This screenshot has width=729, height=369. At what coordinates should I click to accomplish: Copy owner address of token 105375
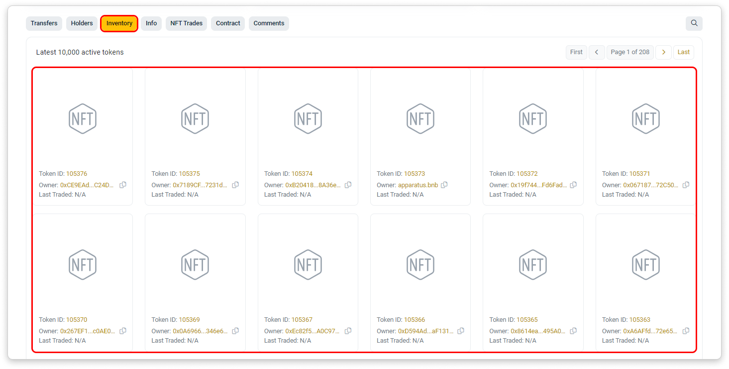tap(235, 185)
